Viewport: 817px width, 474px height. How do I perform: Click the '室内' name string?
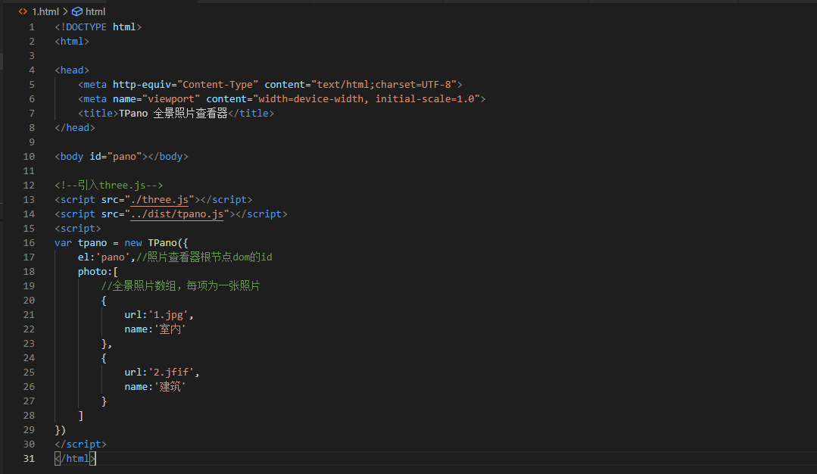point(170,329)
